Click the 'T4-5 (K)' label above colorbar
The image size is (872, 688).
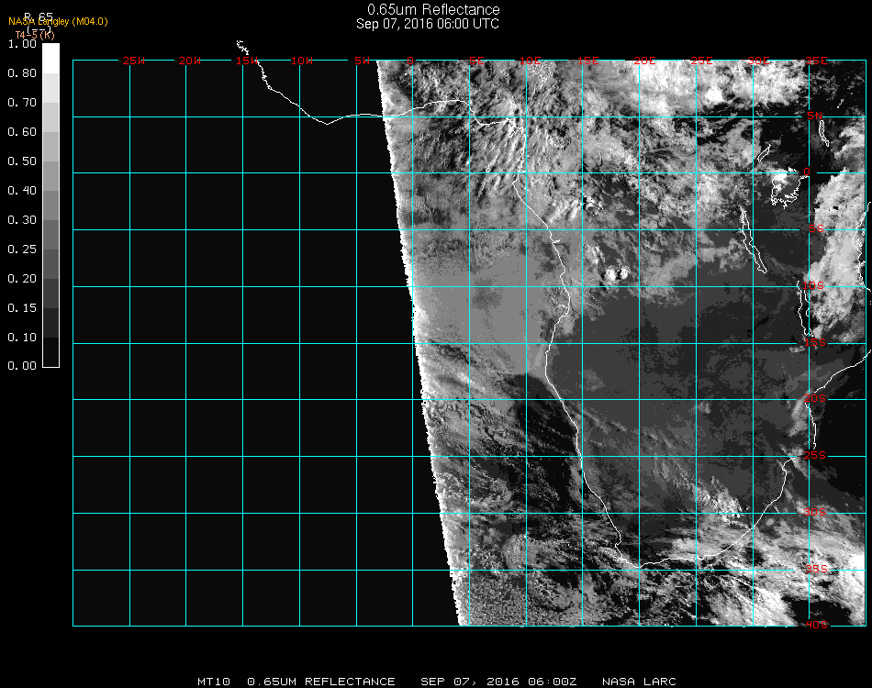tap(35, 35)
